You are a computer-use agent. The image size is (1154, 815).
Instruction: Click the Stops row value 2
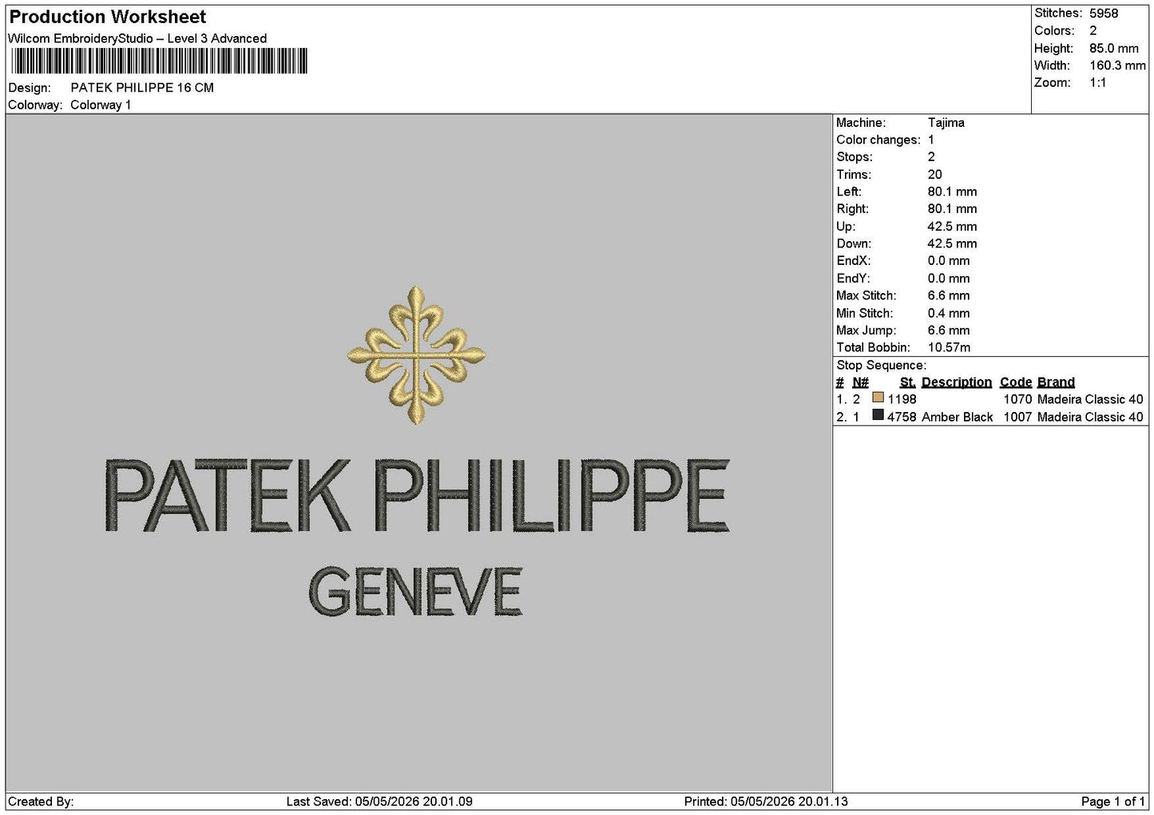931,157
